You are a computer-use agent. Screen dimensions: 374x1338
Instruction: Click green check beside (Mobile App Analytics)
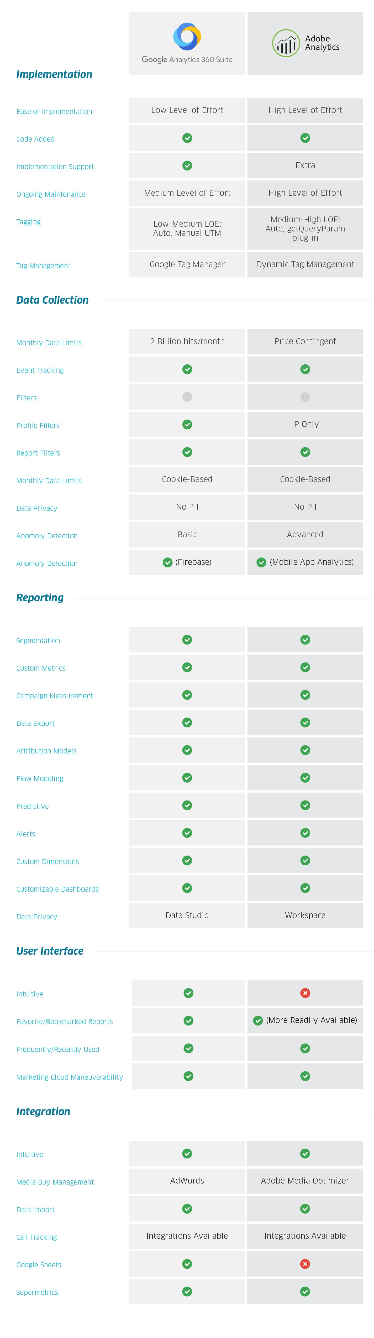(261, 562)
